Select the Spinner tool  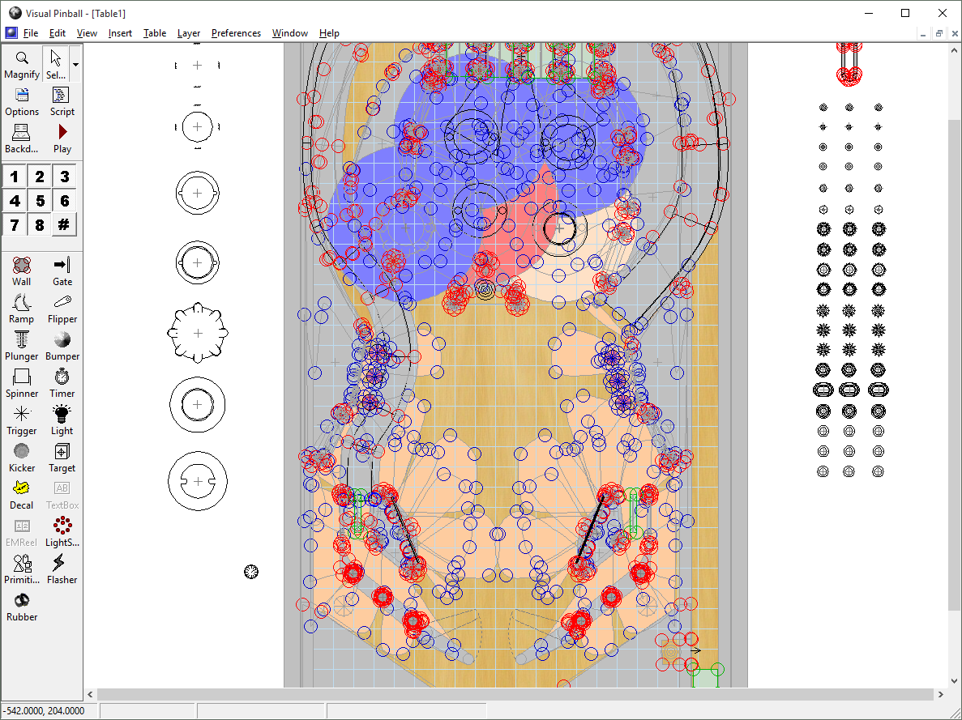22,383
